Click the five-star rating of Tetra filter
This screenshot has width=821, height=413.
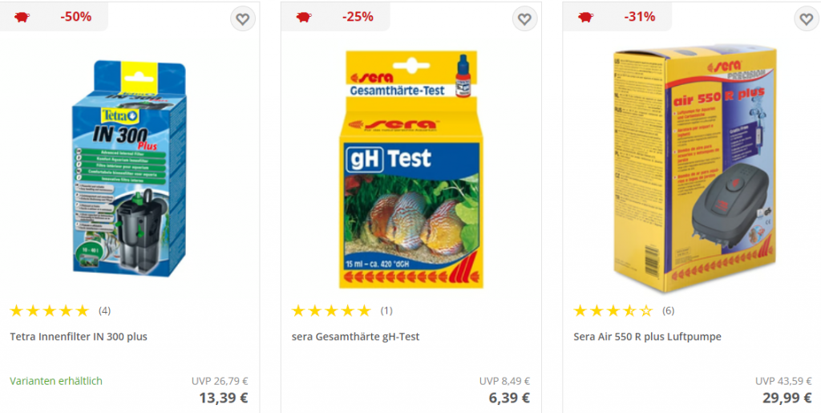pos(50,311)
